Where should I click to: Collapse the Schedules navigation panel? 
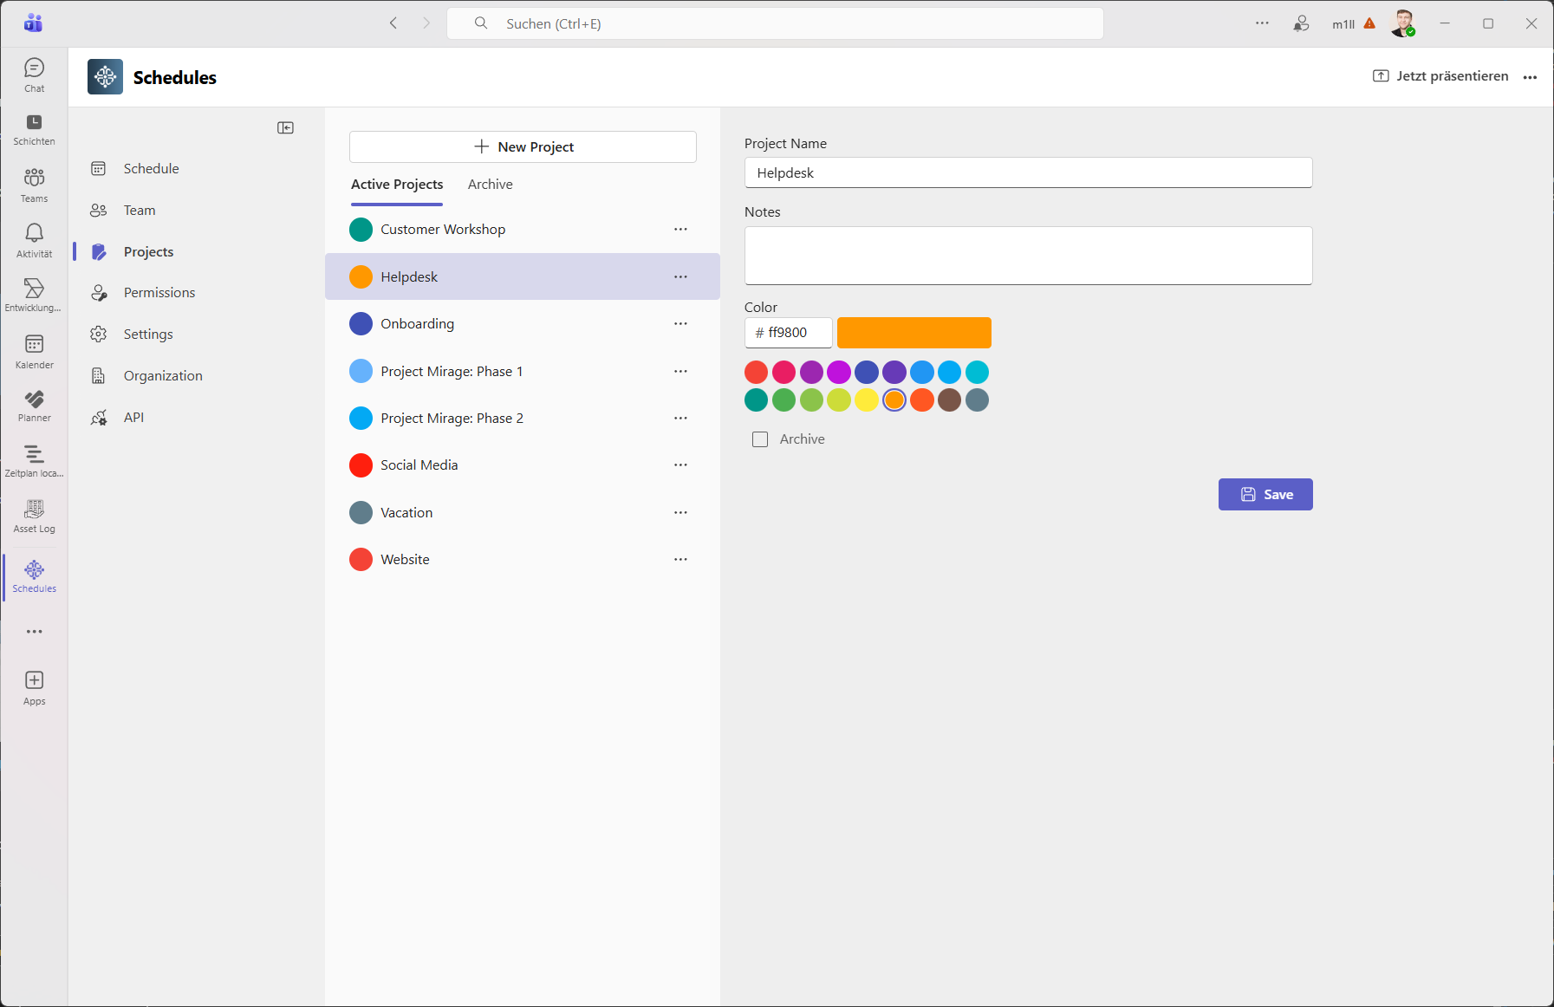tap(285, 128)
